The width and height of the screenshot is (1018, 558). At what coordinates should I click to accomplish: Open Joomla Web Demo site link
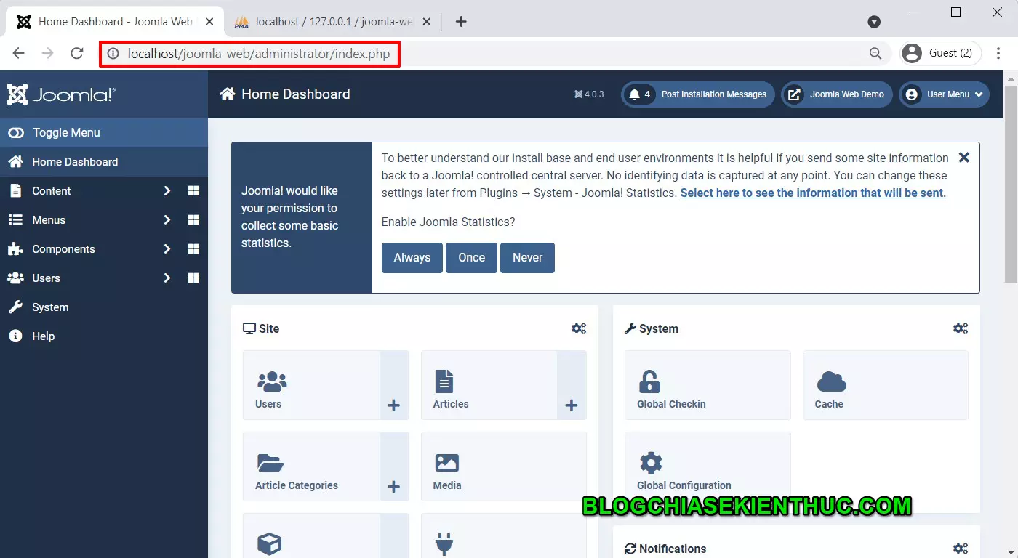[x=837, y=94]
